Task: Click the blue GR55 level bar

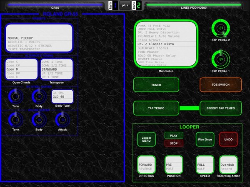Action: click(55, 5)
